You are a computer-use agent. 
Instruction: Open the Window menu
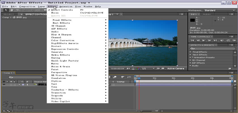tap(88, 6)
